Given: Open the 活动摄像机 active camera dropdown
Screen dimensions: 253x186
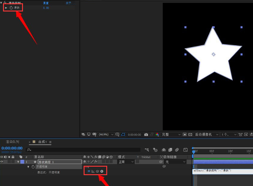Looking at the screenshot, I should (207, 135).
